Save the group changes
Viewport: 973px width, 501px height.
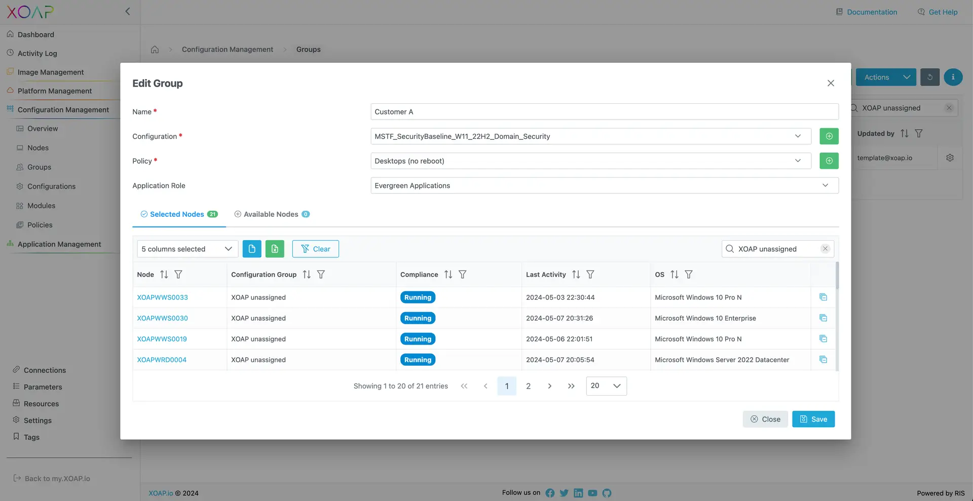pyautogui.click(x=813, y=419)
